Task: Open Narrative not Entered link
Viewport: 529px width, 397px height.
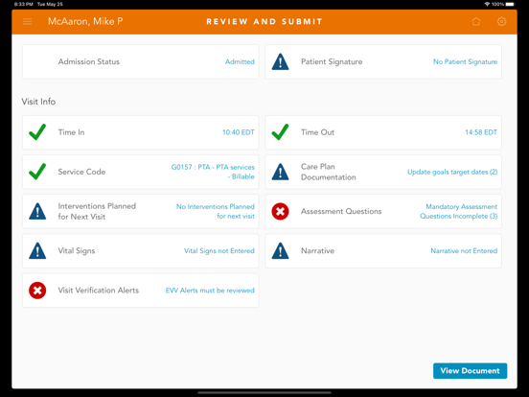Action: tap(464, 251)
